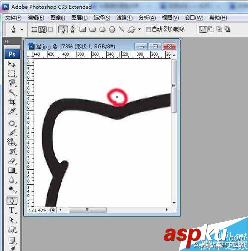Select Intersect path areas mode
Viewport: 248px width, 251px height.
[219, 30]
